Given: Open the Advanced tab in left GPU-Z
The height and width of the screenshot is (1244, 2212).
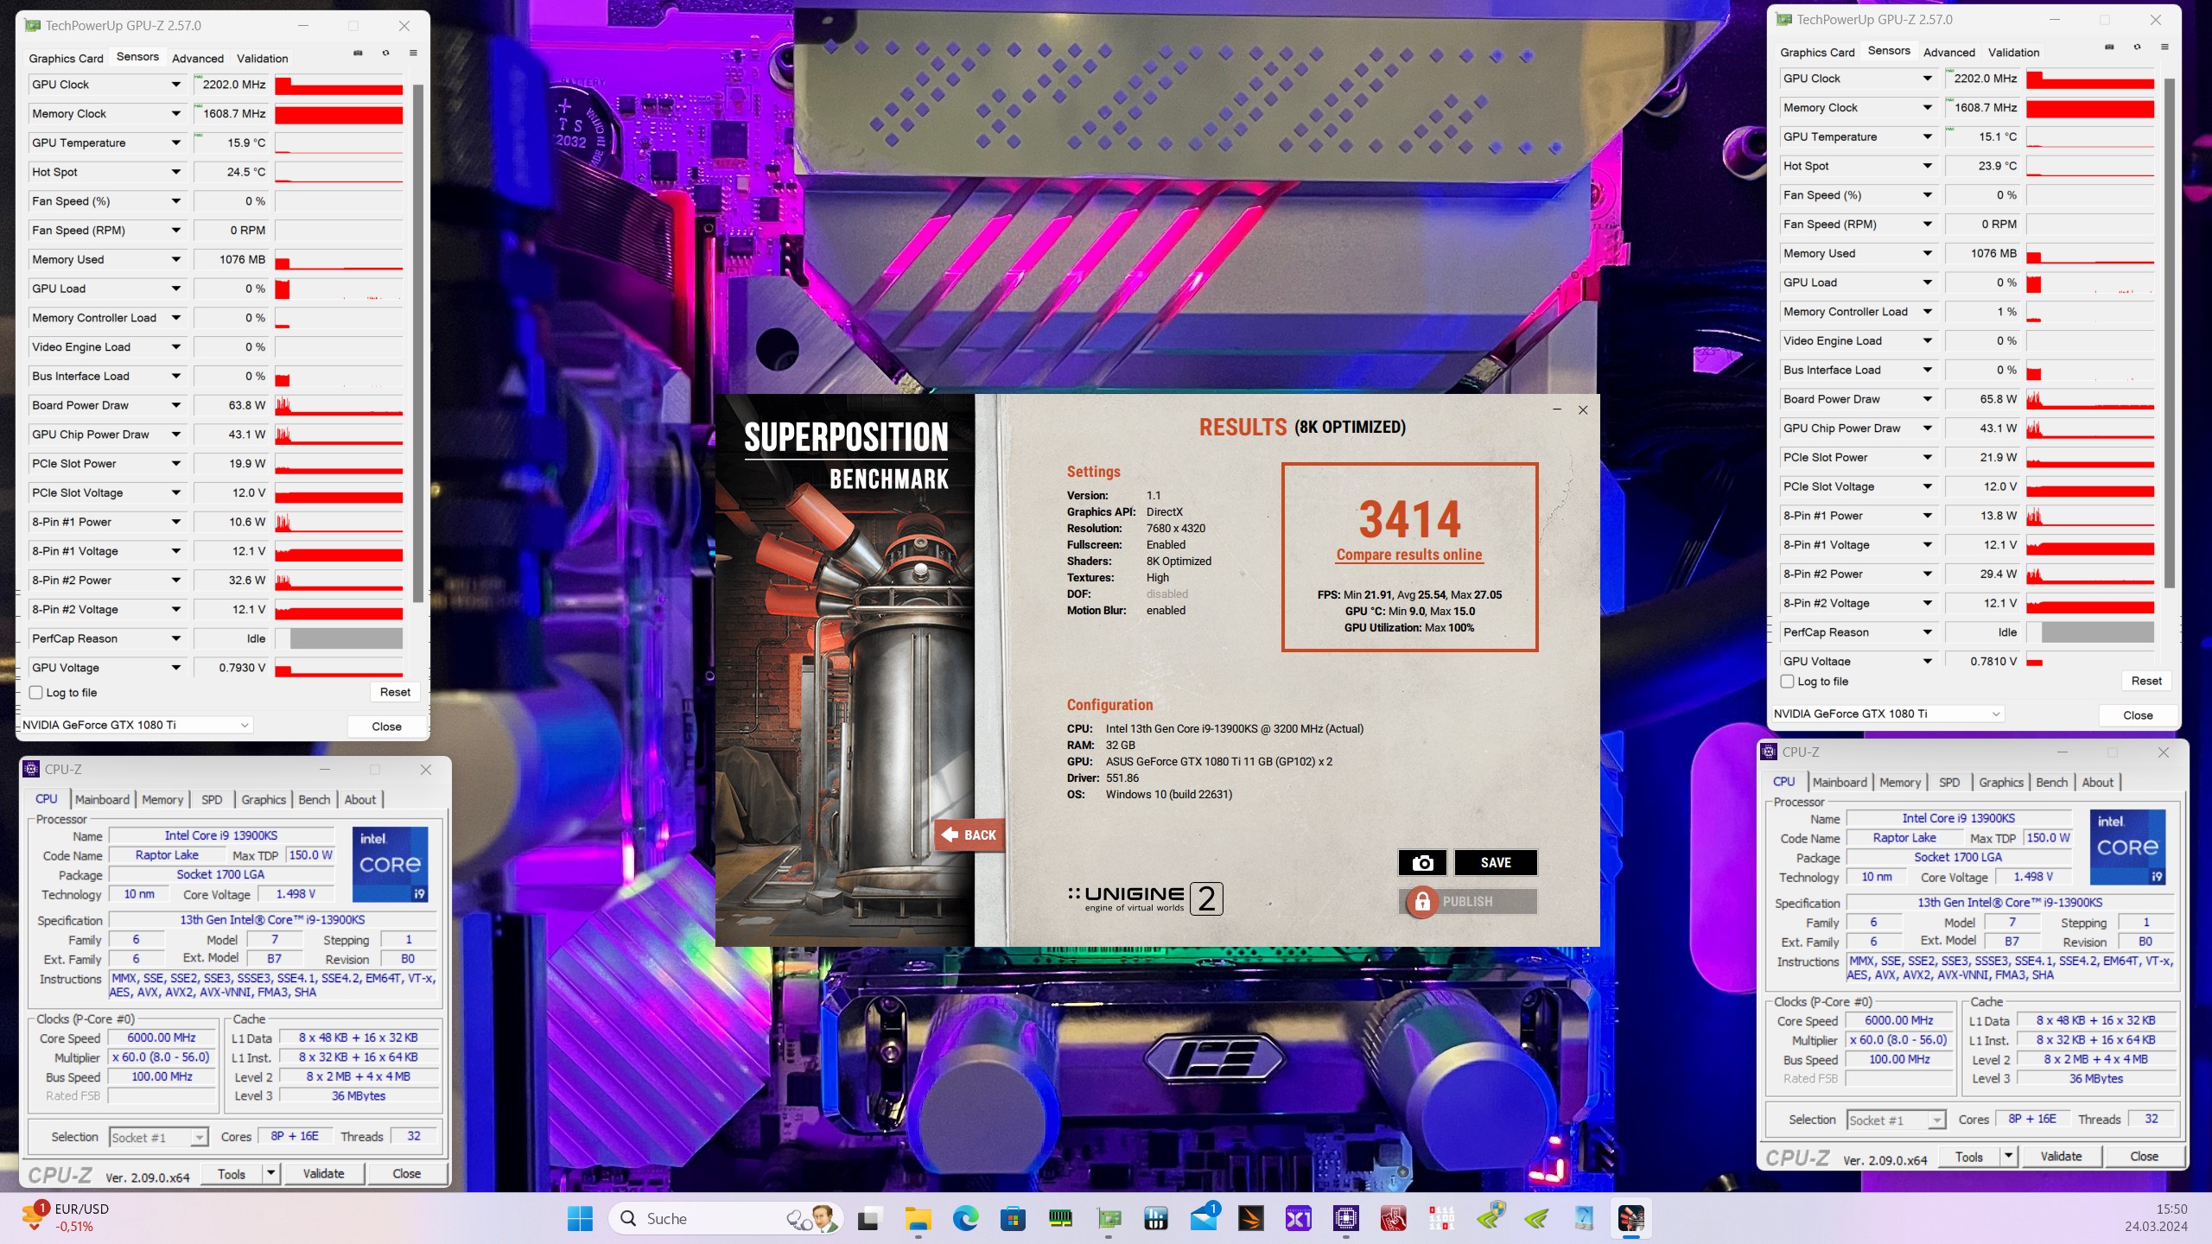Looking at the screenshot, I should pyautogui.click(x=198, y=58).
